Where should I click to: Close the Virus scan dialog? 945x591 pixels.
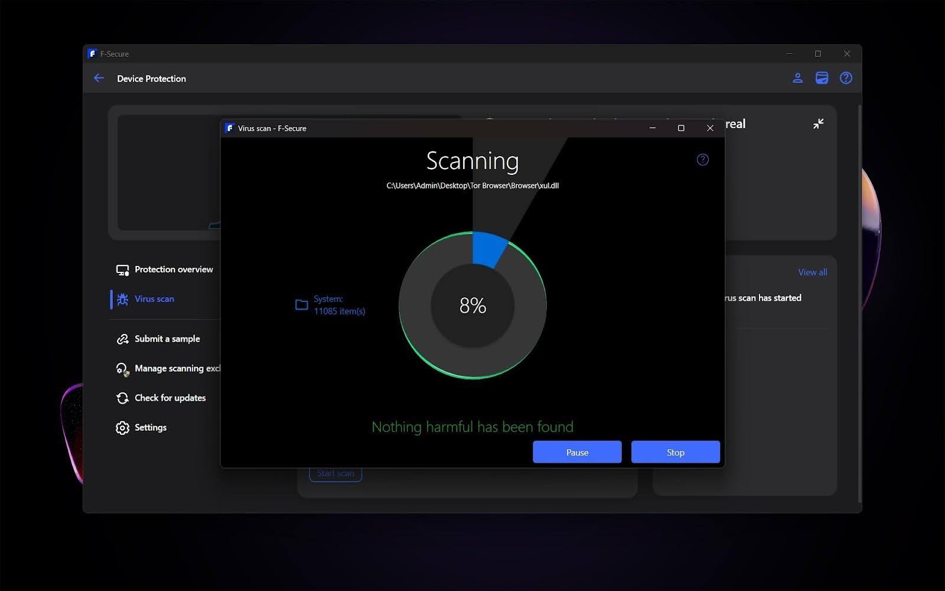click(710, 128)
